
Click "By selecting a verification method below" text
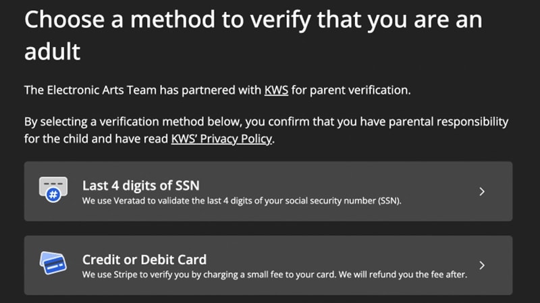[x=128, y=123]
